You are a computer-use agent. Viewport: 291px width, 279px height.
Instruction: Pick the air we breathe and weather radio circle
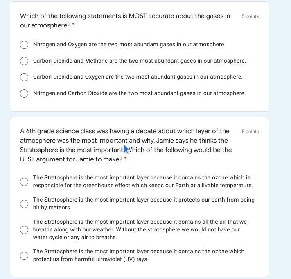24,230
